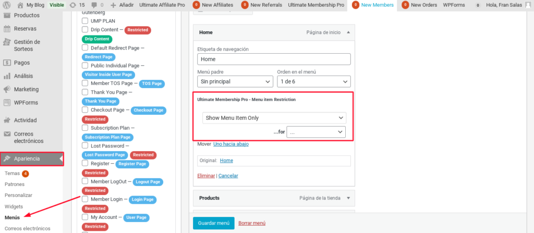The height and width of the screenshot is (233, 534).
Task: Click the New Referrals counter badge
Action: coord(245,5)
